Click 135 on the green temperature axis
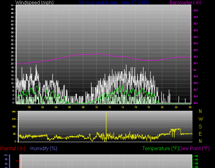This screenshot has width=215, height=168. point(196,163)
